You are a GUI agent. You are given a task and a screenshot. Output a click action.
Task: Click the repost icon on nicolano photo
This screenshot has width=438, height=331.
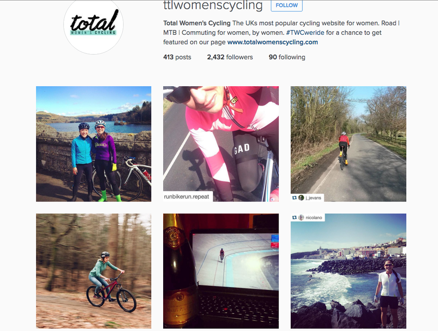[x=294, y=217]
